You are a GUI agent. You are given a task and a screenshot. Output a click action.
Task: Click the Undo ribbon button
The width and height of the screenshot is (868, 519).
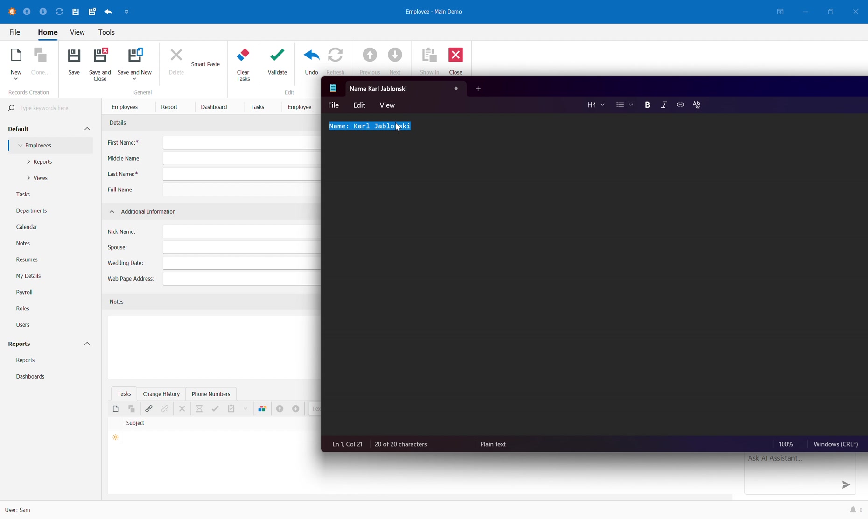coord(311,61)
